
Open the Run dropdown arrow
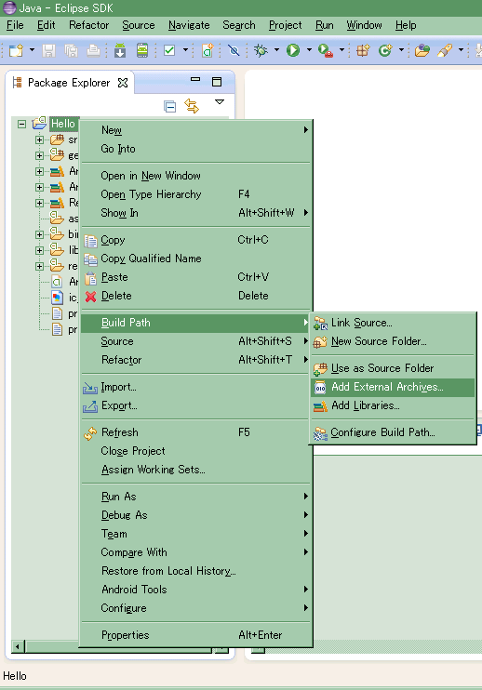pyautogui.click(x=309, y=50)
